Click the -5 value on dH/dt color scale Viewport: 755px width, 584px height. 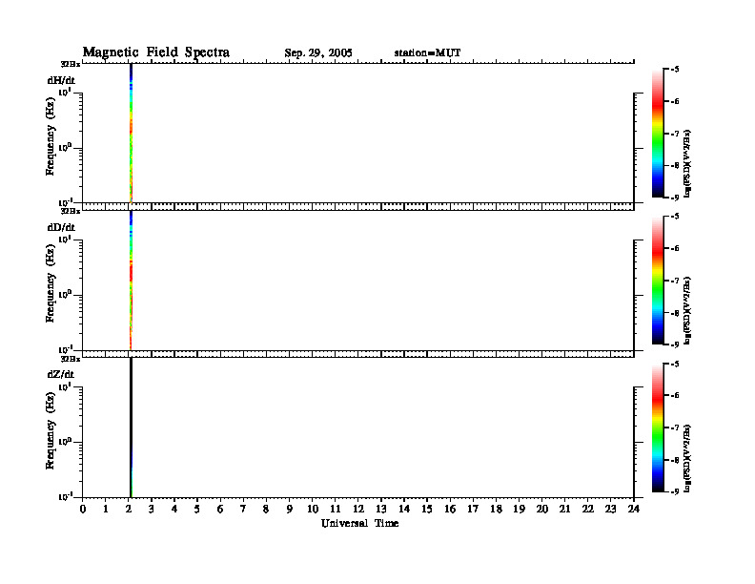[675, 70]
